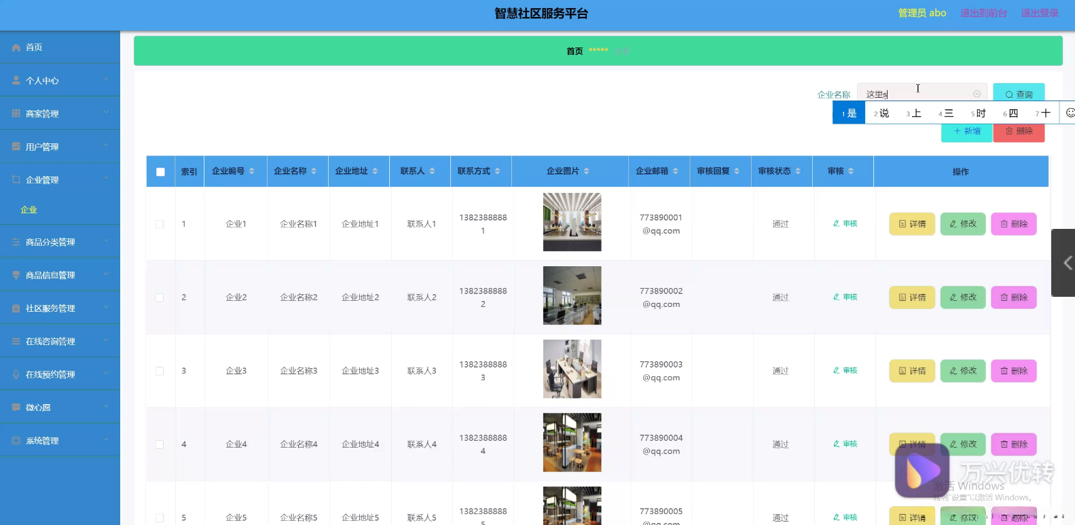Collapse the 企业管理 sidebar menu
The width and height of the screenshot is (1075, 525).
60,180
